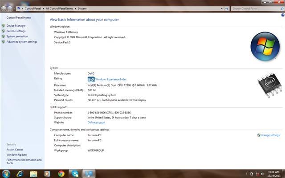Open the address bar history dropdown

pyautogui.click(x=222, y=8)
